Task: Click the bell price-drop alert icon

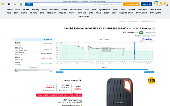Action: pos(80,80)
